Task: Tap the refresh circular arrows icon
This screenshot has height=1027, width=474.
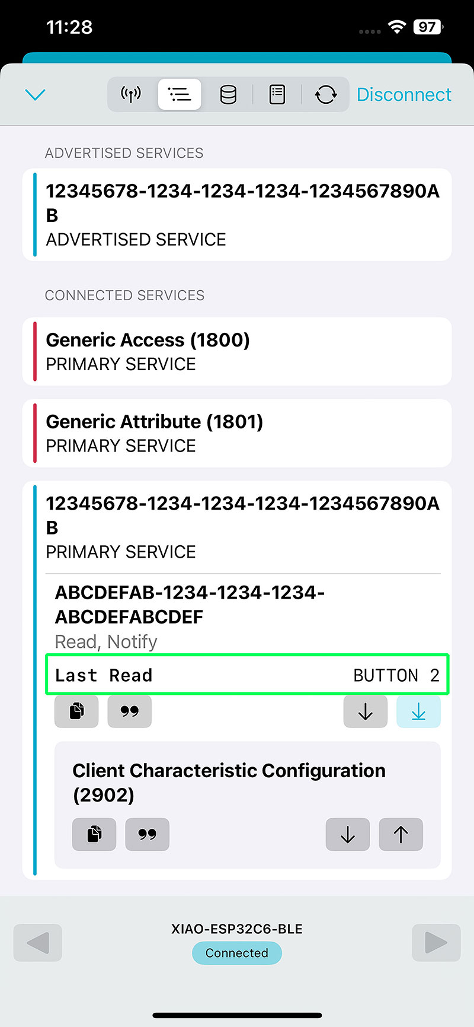Action: coord(326,94)
